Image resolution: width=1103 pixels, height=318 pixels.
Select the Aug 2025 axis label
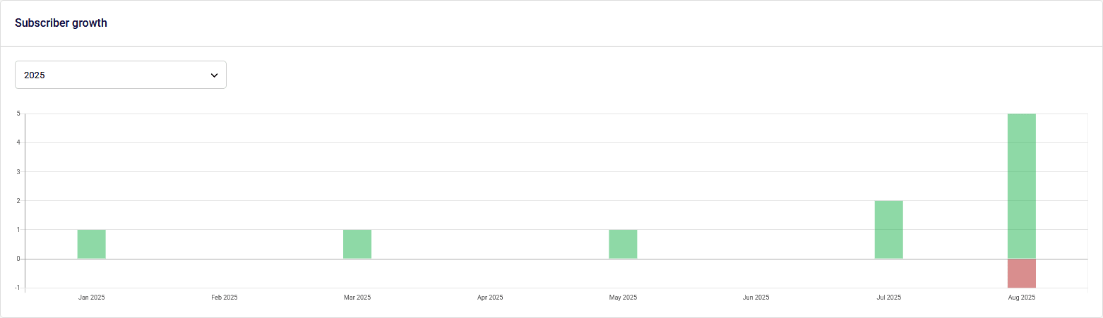(x=1021, y=298)
